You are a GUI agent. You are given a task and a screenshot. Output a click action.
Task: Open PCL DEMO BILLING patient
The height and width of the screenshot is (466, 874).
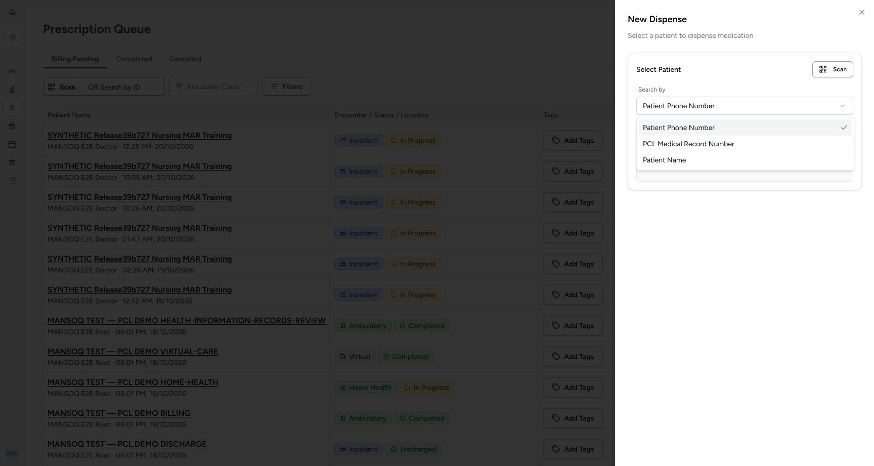click(x=119, y=413)
